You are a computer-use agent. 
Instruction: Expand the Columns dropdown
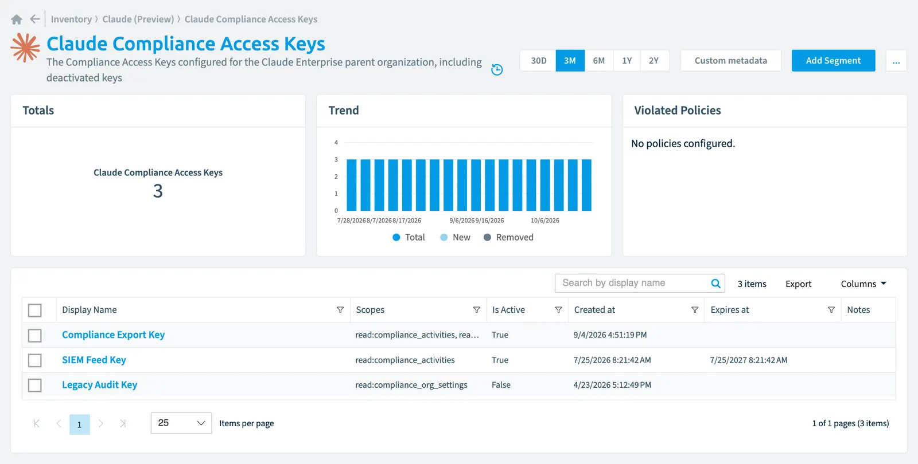863,284
